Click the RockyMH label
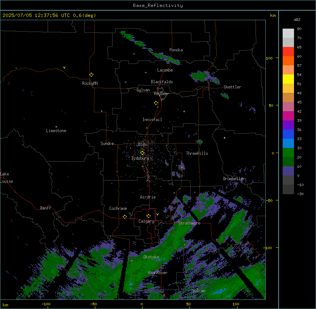This screenshot has height=309, width=316. point(90,83)
